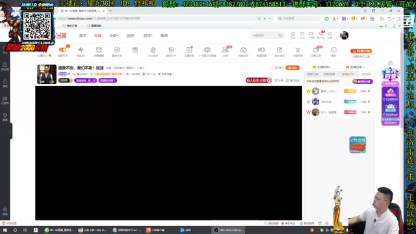Click the search magnifier icon in site header
The image size is (416, 234).
280,36
